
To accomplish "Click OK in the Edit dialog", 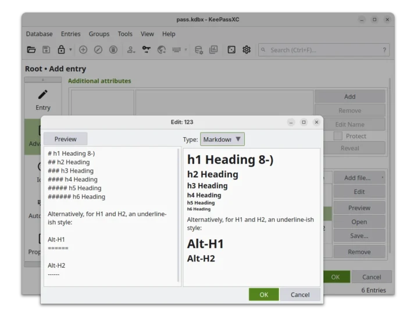I will pos(263,295).
